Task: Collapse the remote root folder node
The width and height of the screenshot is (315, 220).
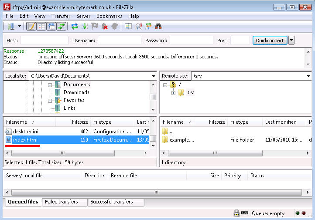Action: tap(165, 85)
